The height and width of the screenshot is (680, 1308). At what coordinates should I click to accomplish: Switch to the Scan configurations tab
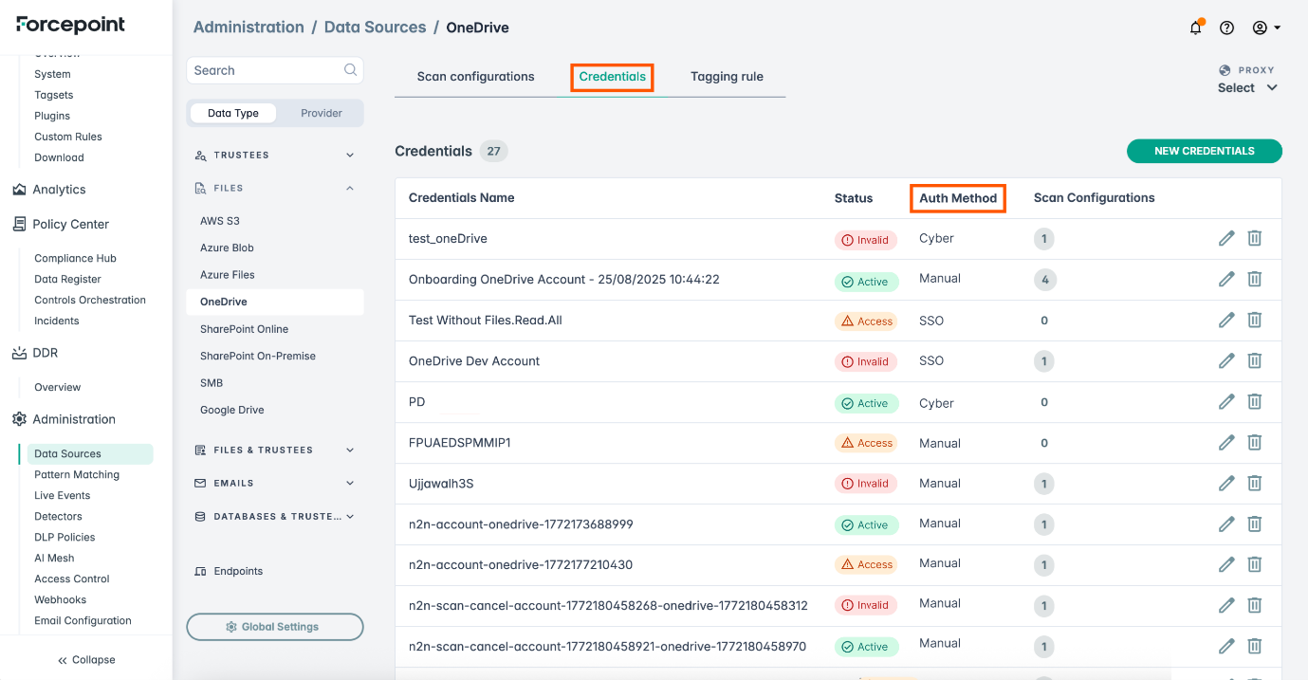[x=476, y=77]
